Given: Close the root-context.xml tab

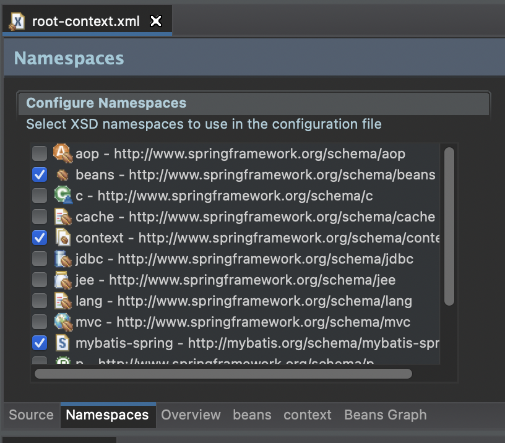Looking at the screenshot, I should pos(156,21).
